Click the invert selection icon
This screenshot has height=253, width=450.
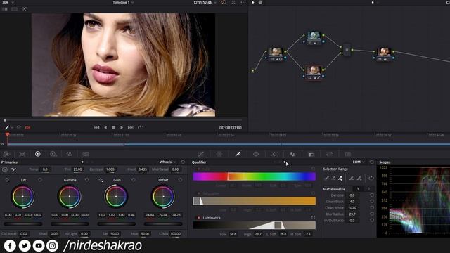tap(371, 178)
